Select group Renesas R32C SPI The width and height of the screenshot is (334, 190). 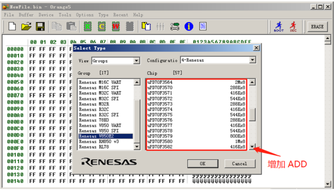pyautogui.click(x=105, y=115)
